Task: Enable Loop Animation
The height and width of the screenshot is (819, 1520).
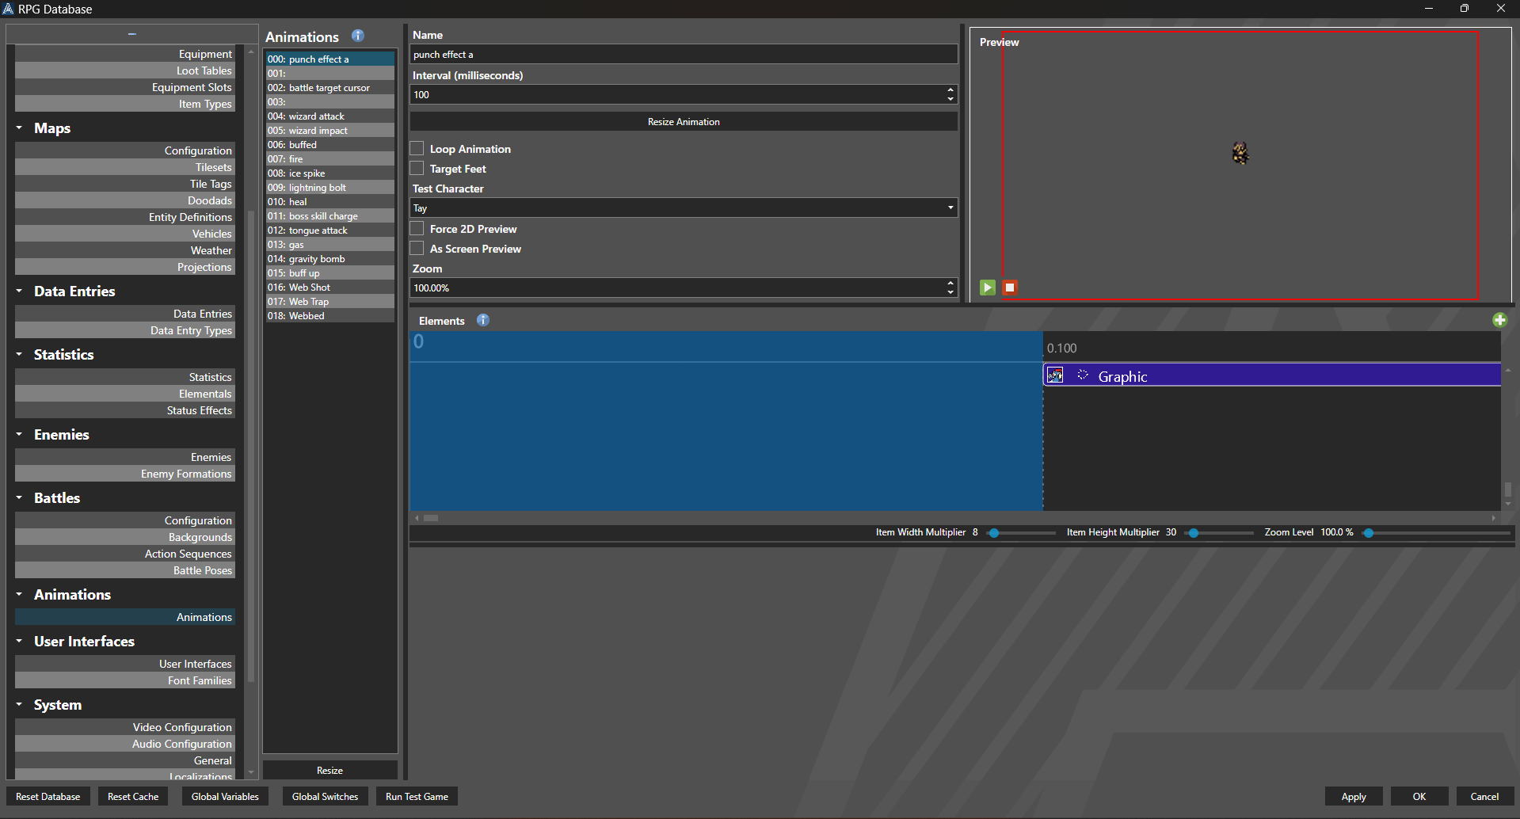Action: tap(416, 148)
